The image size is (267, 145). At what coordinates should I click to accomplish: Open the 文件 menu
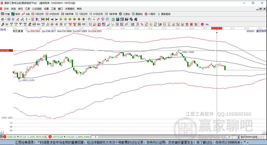(6, 9)
